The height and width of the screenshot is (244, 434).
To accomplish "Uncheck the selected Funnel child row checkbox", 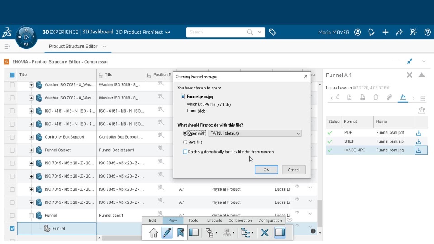I will [x=12, y=229].
